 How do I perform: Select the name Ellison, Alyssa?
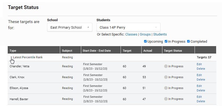(19, 88)
